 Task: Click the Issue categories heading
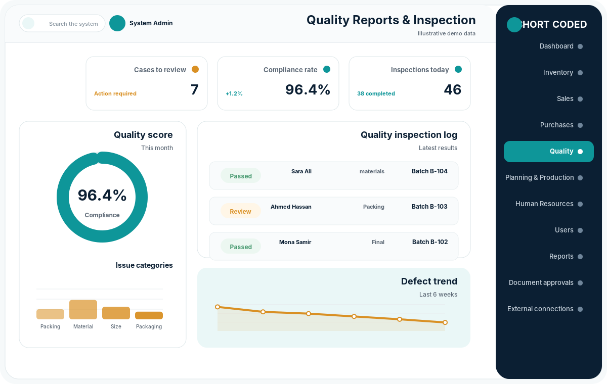144,265
